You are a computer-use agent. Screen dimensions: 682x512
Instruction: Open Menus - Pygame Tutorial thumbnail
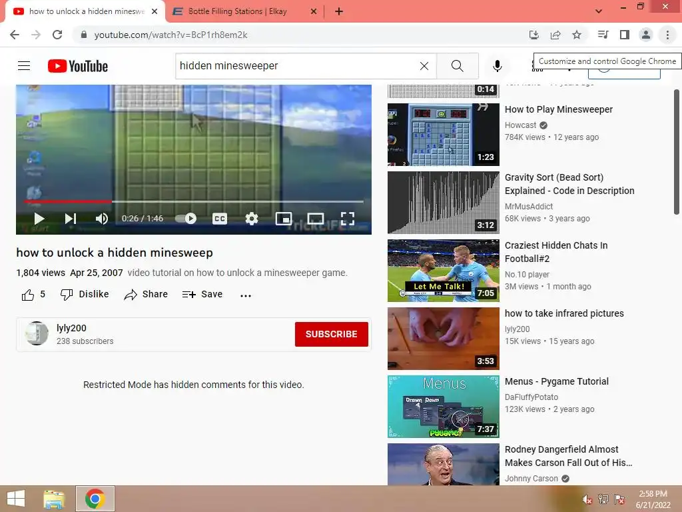click(x=443, y=407)
